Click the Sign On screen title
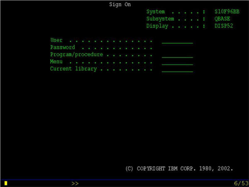Viewport: 249px width, 187px height. 120,5
